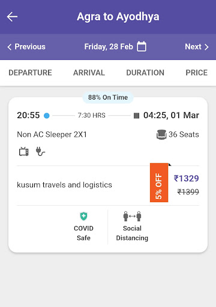Sort results by DEPARTURE
The image size is (216, 307).
click(x=30, y=73)
